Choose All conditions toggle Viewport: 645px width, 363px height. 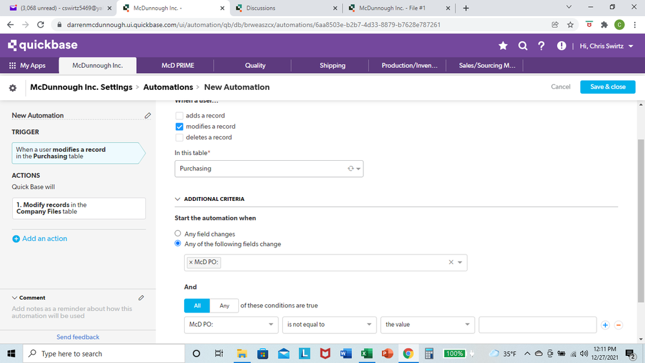point(197,306)
